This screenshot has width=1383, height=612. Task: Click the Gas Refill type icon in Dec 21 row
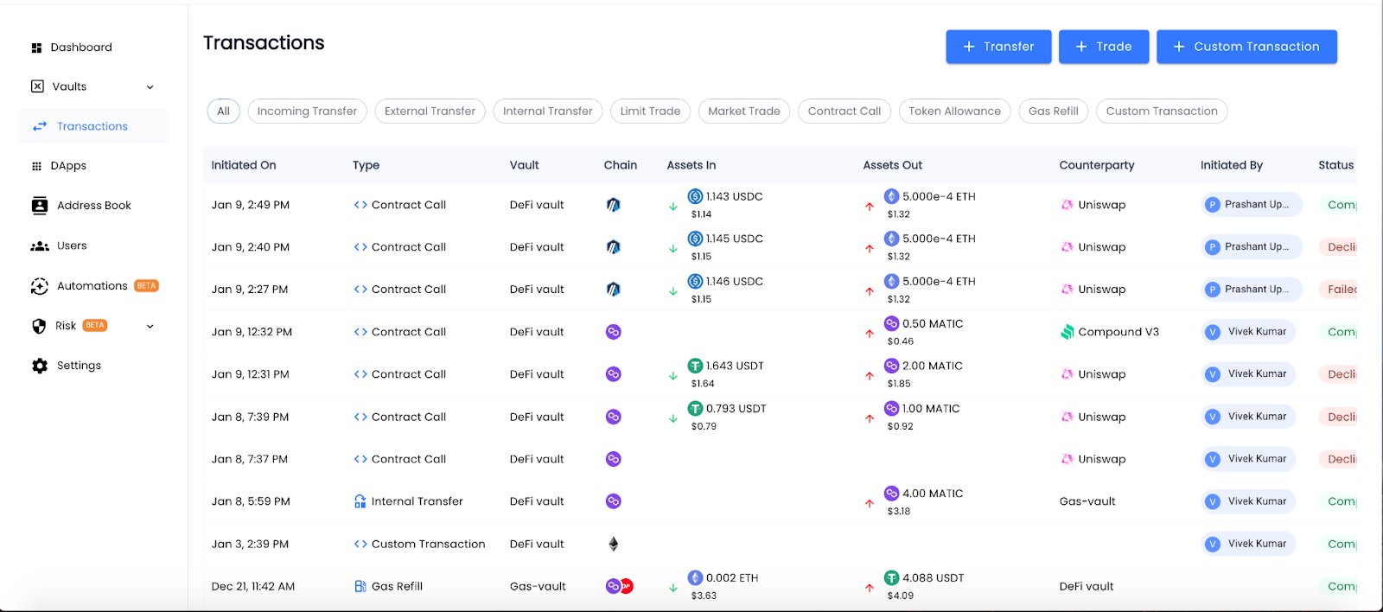pos(360,586)
